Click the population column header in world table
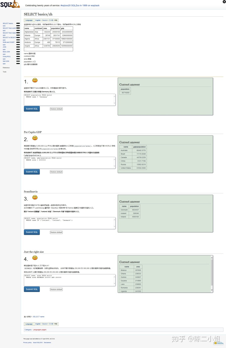Screen dimensions: 226x348 (x=55, y=28)
